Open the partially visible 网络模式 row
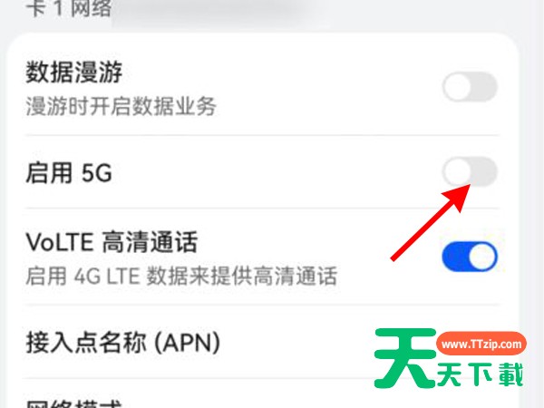This screenshot has width=544, height=408. [263, 395]
